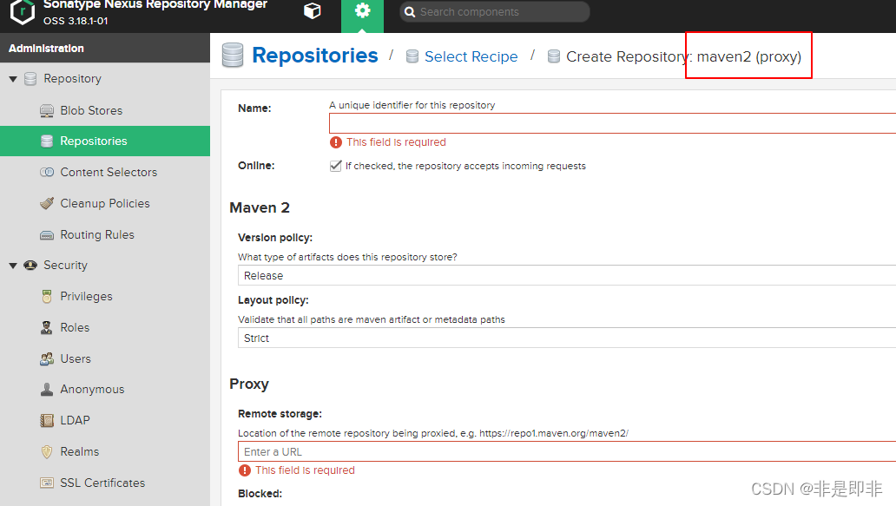Click the Content Selectors icon
The height and width of the screenshot is (506, 896).
pyautogui.click(x=47, y=173)
